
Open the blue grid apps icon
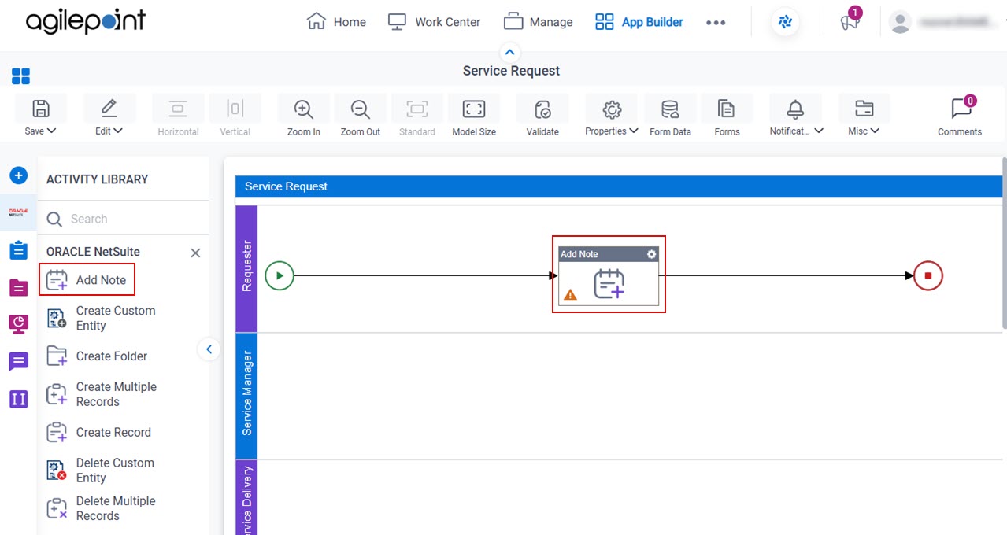click(20, 76)
